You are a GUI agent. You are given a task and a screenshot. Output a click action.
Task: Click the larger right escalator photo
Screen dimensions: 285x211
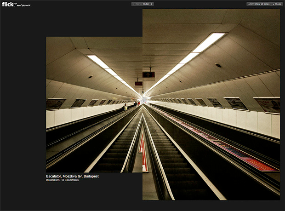tap(211, 104)
